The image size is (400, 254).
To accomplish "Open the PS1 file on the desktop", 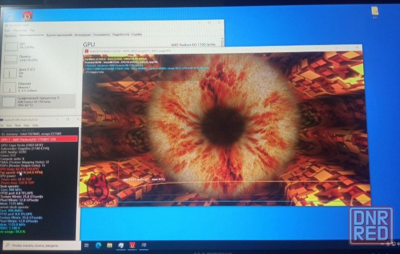I will [375, 13].
